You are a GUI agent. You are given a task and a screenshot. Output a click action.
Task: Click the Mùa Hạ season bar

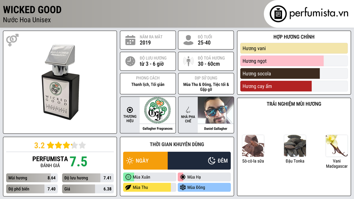pos(204,177)
